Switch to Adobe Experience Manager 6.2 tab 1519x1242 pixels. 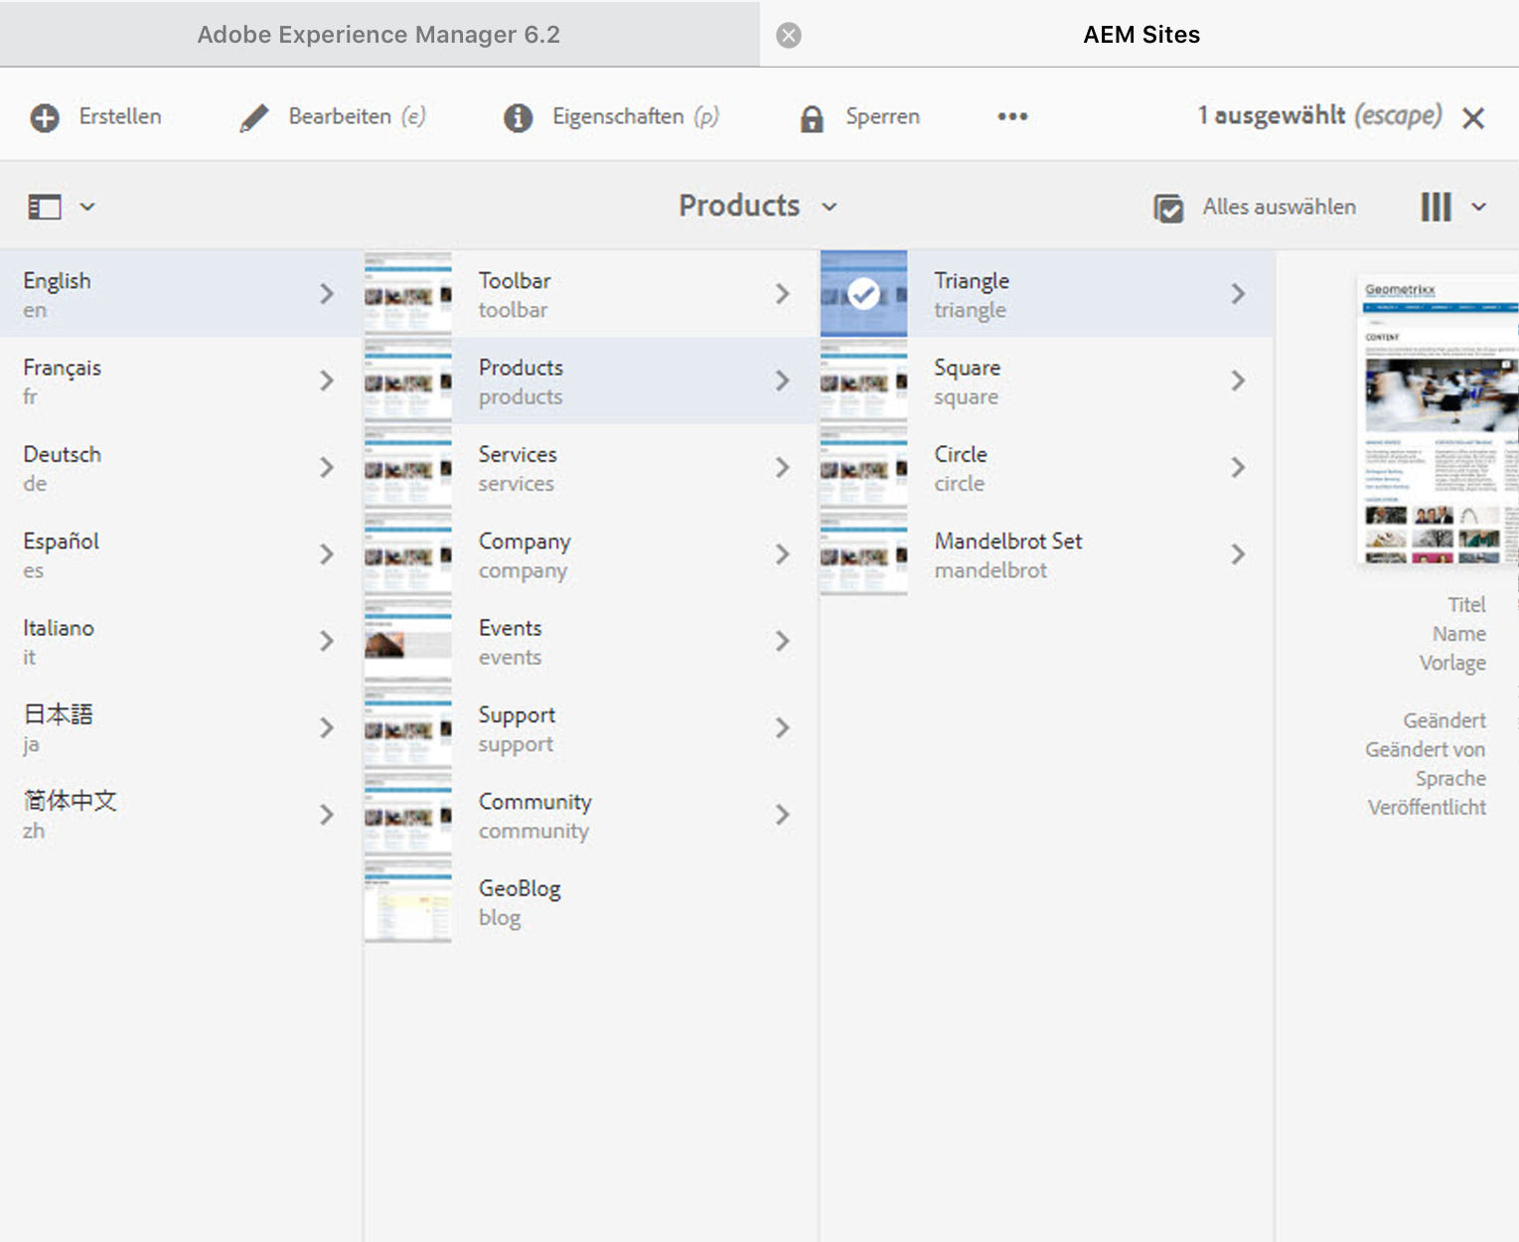(379, 35)
